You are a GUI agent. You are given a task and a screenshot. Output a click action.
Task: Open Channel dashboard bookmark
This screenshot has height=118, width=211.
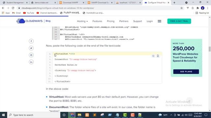tap(47, 13)
